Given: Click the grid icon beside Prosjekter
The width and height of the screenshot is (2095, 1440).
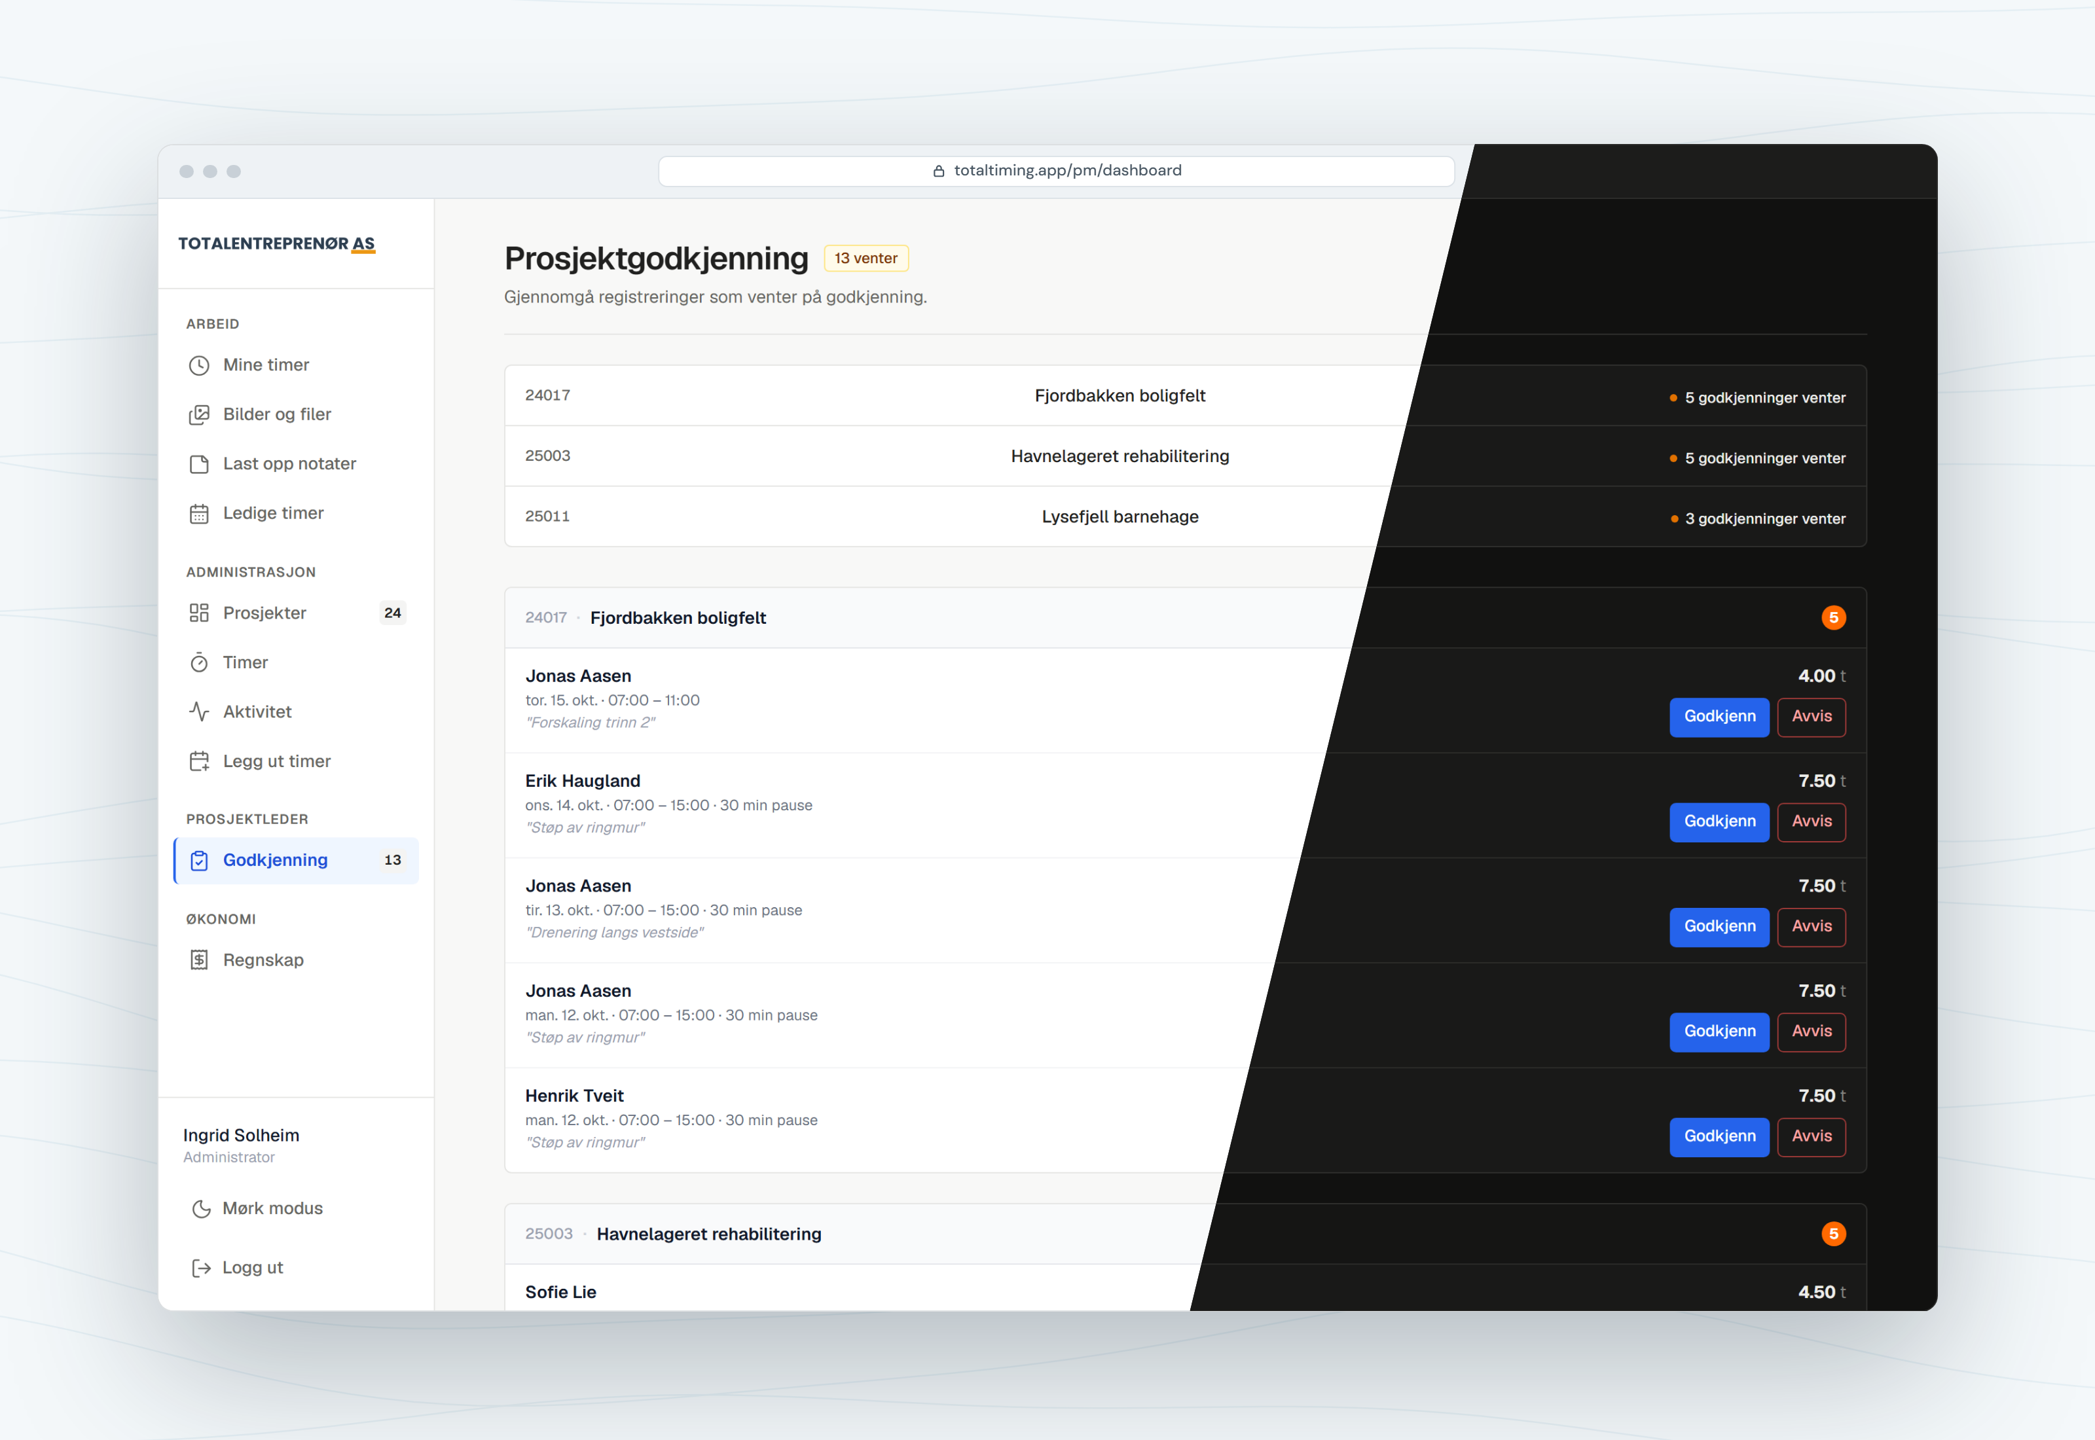Looking at the screenshot, I should (198, 613).
